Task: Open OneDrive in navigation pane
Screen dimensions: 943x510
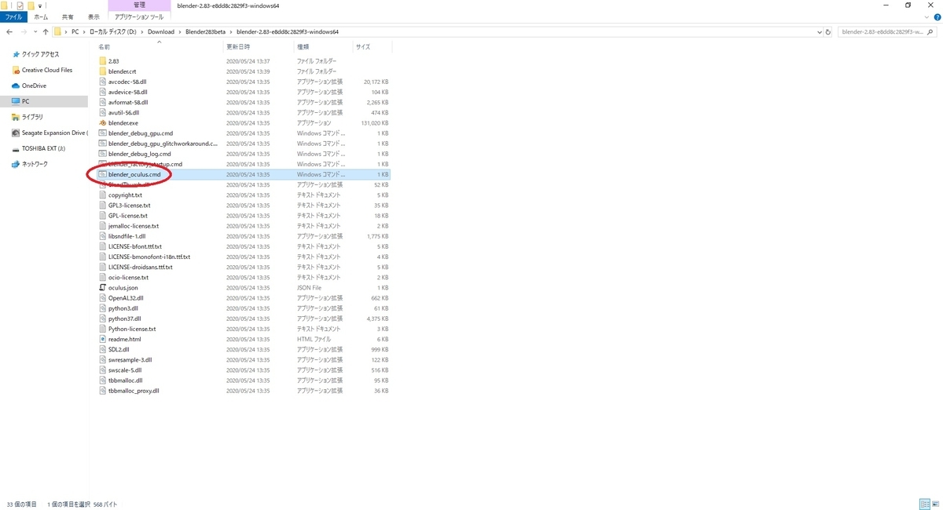Action: tap(29, 86)
